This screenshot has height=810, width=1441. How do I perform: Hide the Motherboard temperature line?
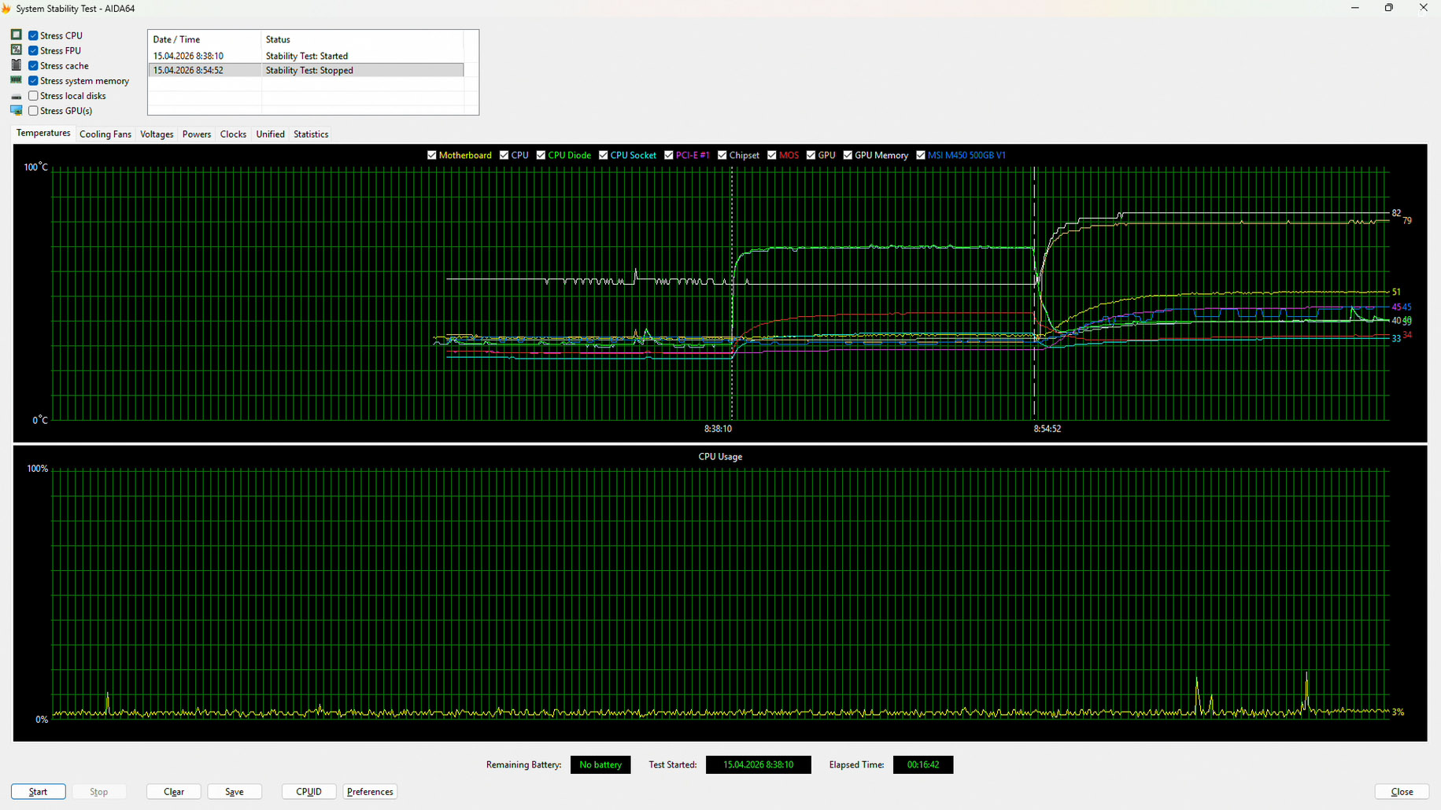[x=431, y=155]
